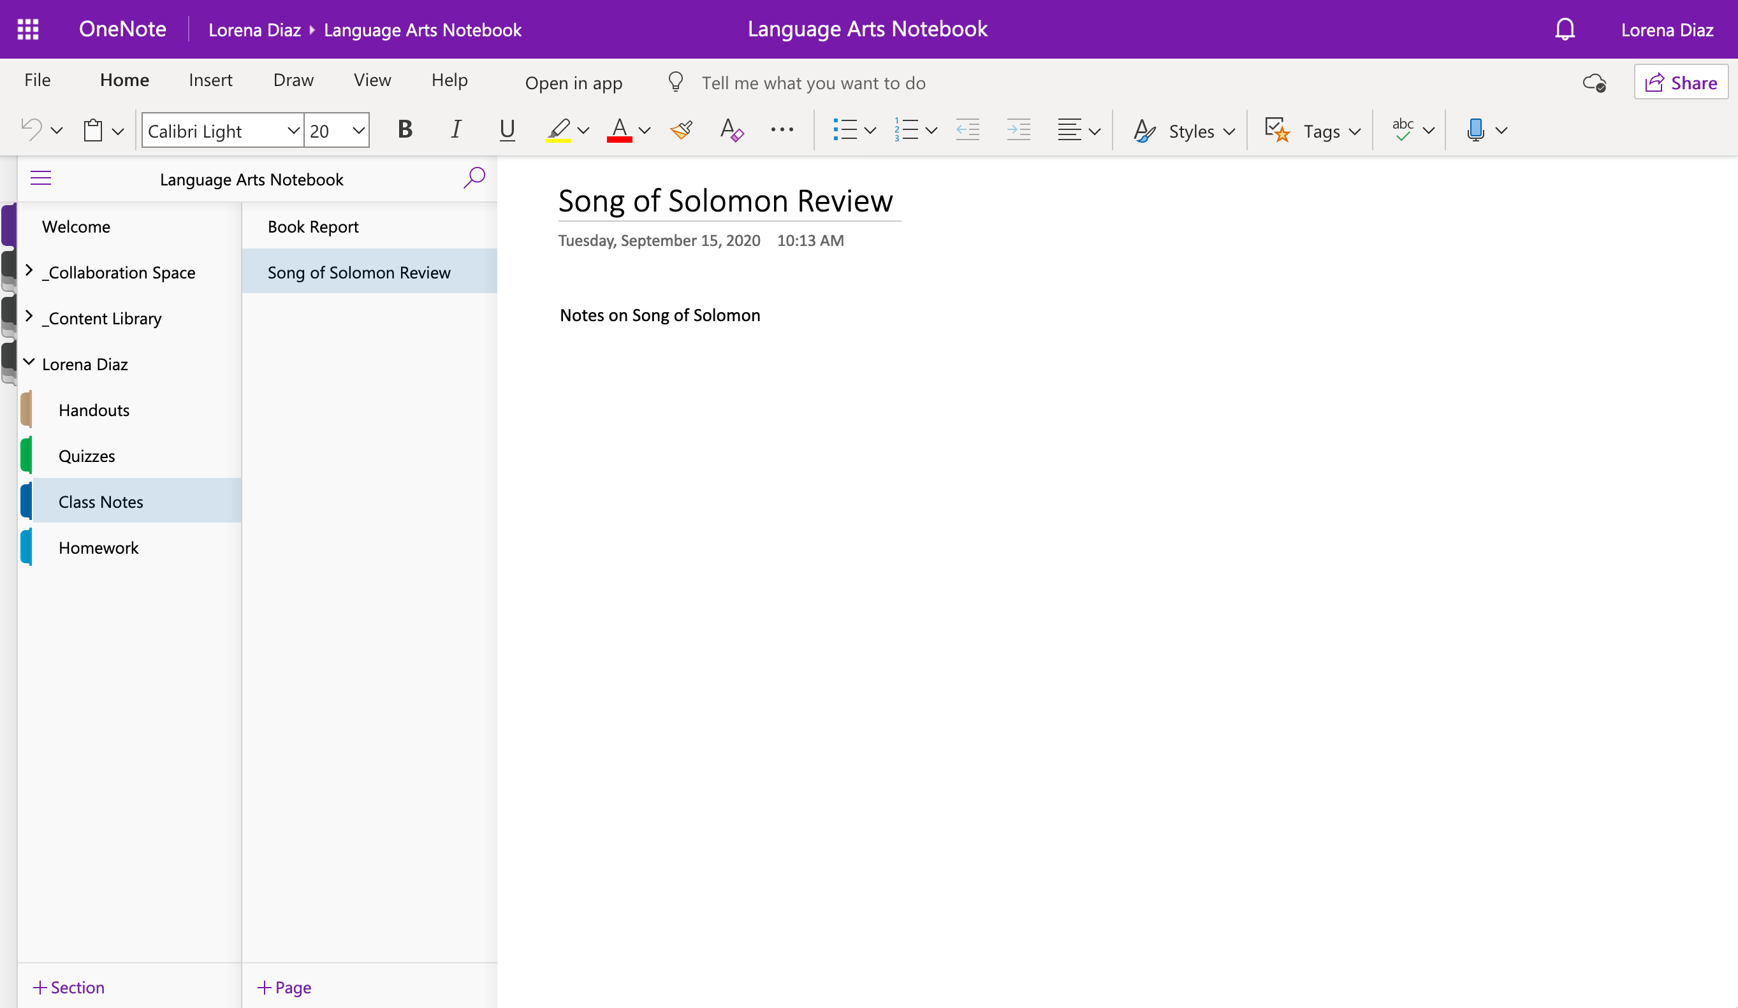1738x1008 pixels.
Task: Expand the _Collaboration Space section group
Action: pyautogui.click(x=29, y=271)
